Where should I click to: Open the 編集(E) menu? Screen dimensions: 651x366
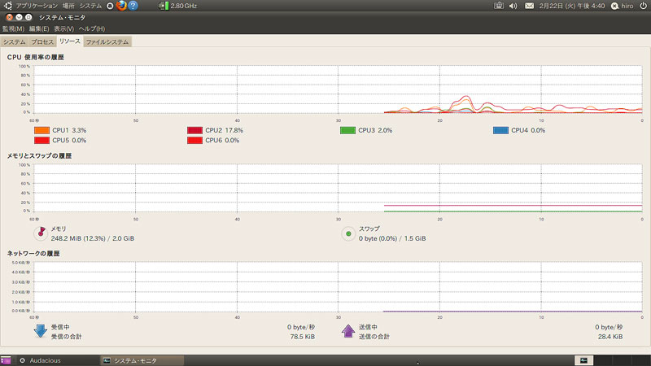tap(39, 29)
